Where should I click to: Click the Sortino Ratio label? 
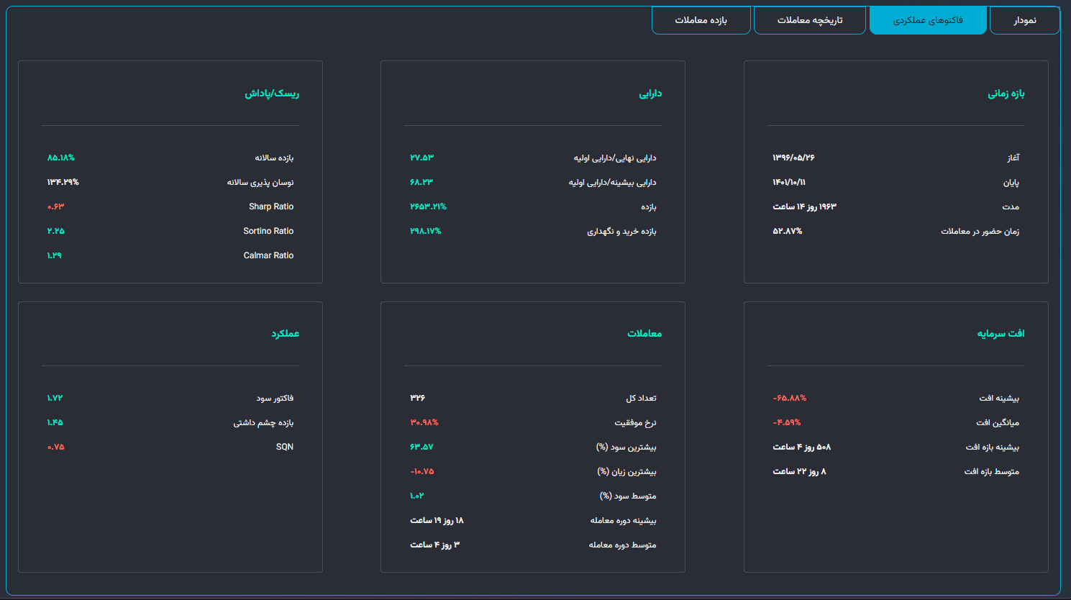coord(268,231)
